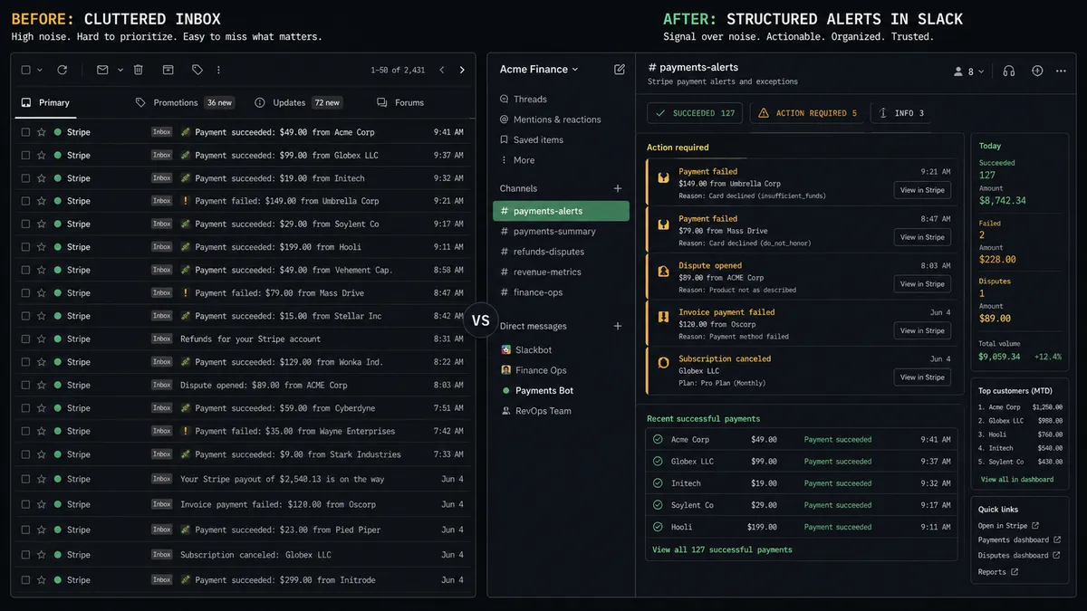Click the mark-as-read envelope icon

[102, 70]
